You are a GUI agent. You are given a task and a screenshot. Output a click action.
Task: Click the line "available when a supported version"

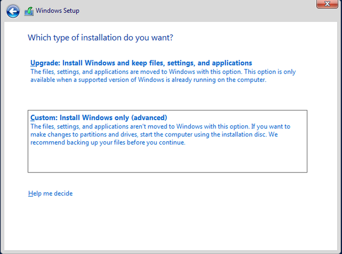(148, 80)
